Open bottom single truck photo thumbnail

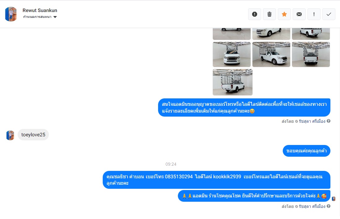pos(232,82)
